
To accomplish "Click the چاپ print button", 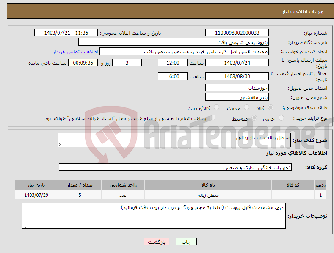I will (x=186, y=242).
